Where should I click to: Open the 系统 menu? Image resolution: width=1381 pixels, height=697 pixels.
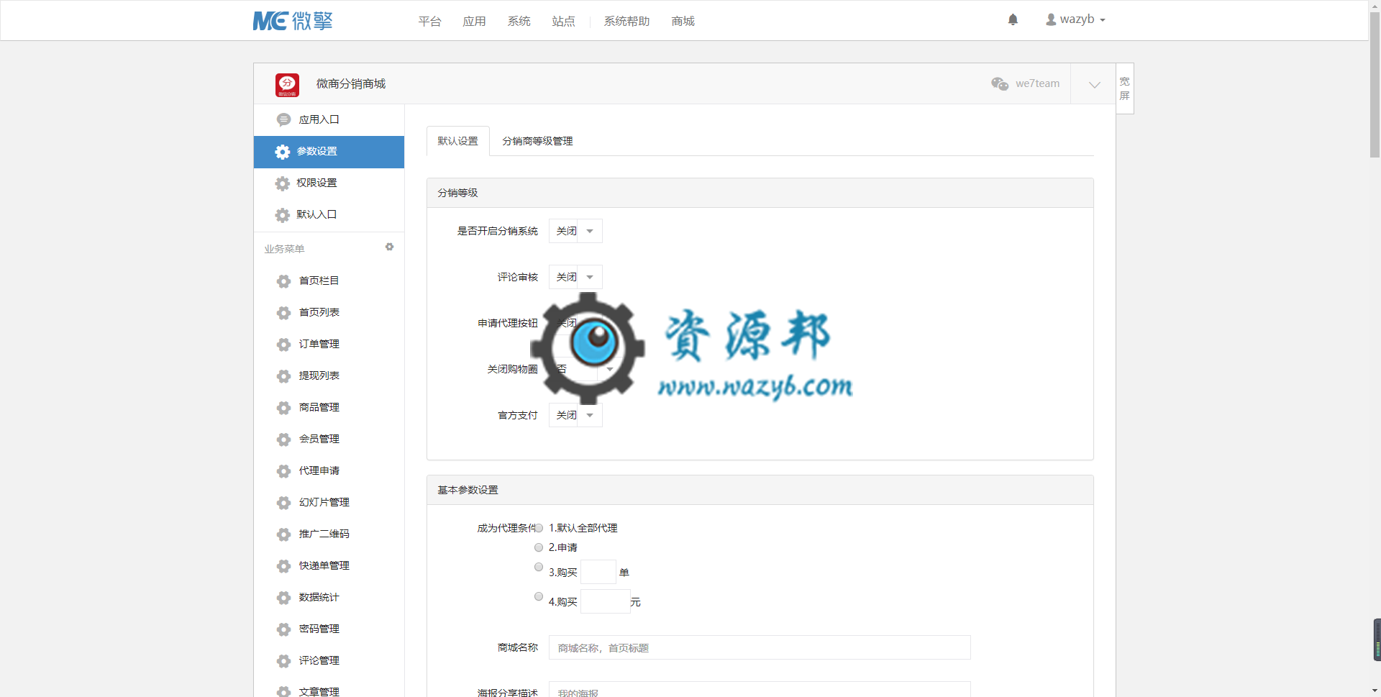click(x=519, y=22)
